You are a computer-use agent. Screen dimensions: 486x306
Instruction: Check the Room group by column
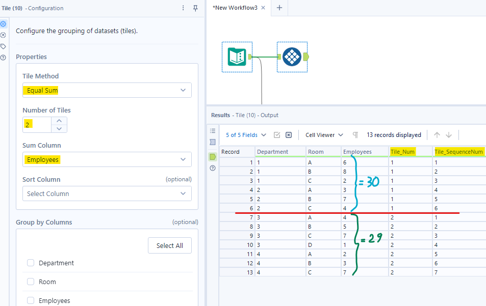[x=31, y=282]
